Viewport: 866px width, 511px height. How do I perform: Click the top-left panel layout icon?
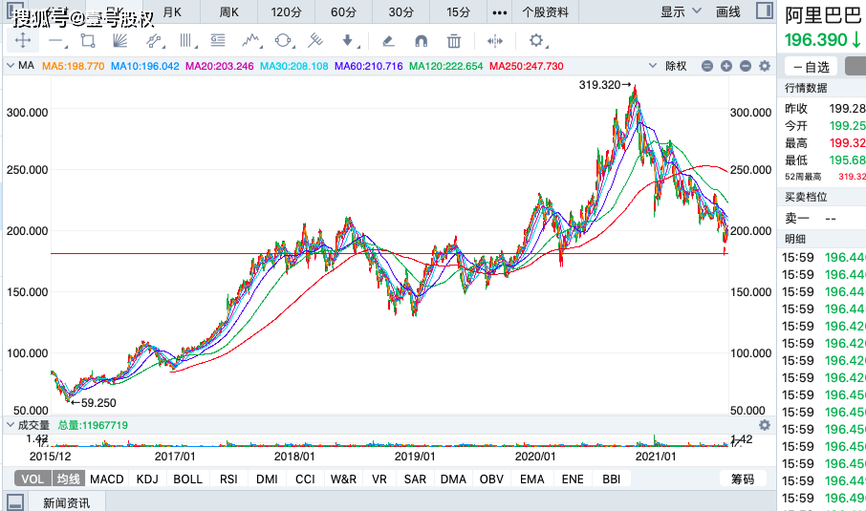[14, 9]
